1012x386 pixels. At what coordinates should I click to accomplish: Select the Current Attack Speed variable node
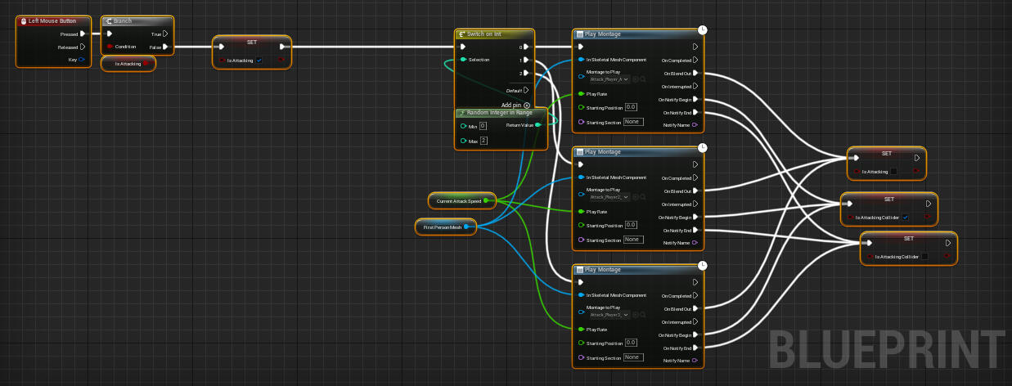[x=459, y=200]
